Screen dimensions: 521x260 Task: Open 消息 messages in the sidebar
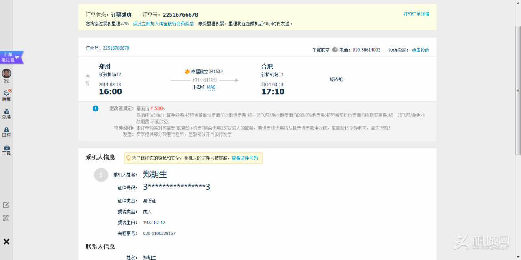(x=6, y=95)
